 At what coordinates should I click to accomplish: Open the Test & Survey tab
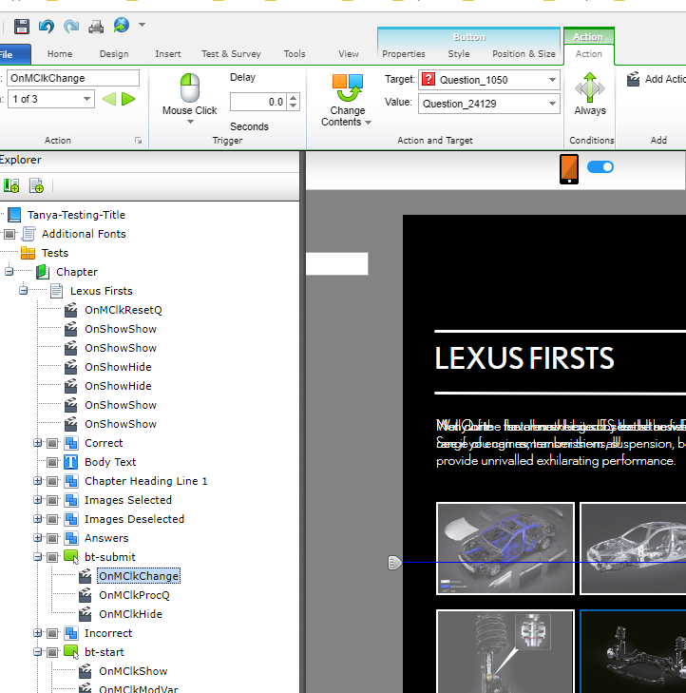click(x=231, y=54)
